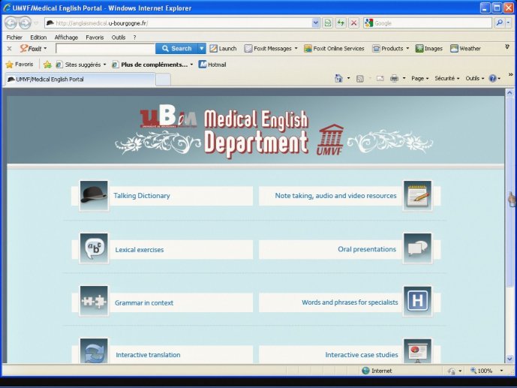Open the address bar history dropdown

pyautogui.click(x=316, y=23)
